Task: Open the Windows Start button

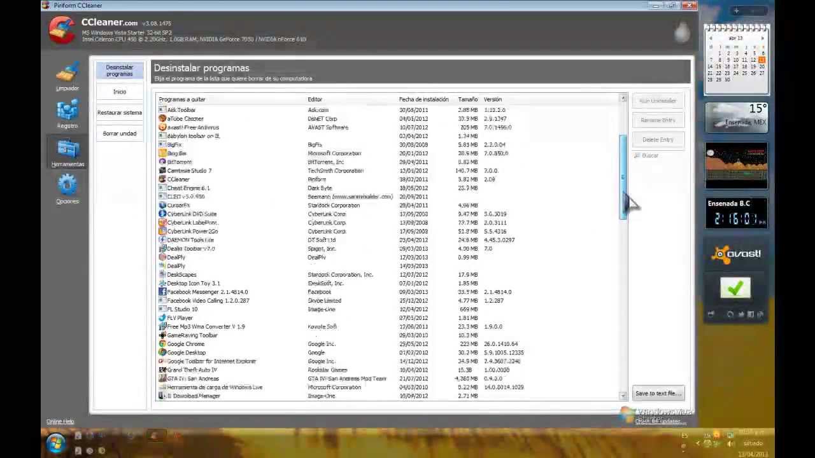Action: [x=55, y=443]
